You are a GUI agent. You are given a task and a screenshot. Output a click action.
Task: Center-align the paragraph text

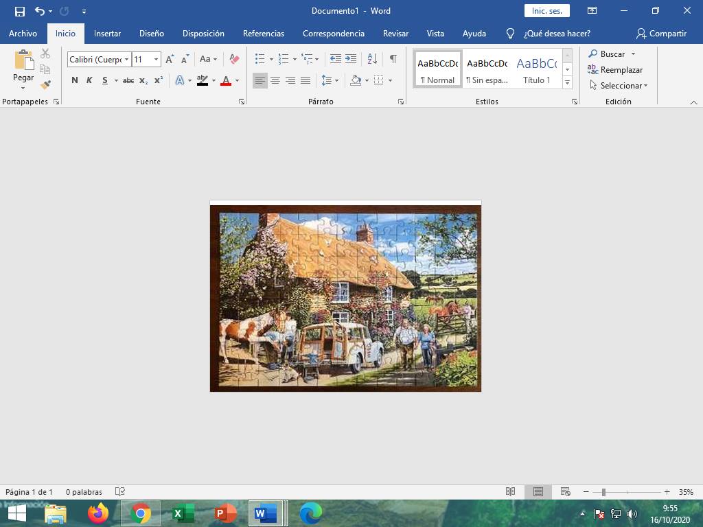[x=275, y=80]
